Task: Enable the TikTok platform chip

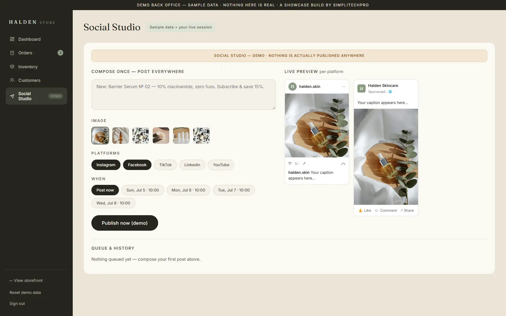Action: click(x=165, y=165)
